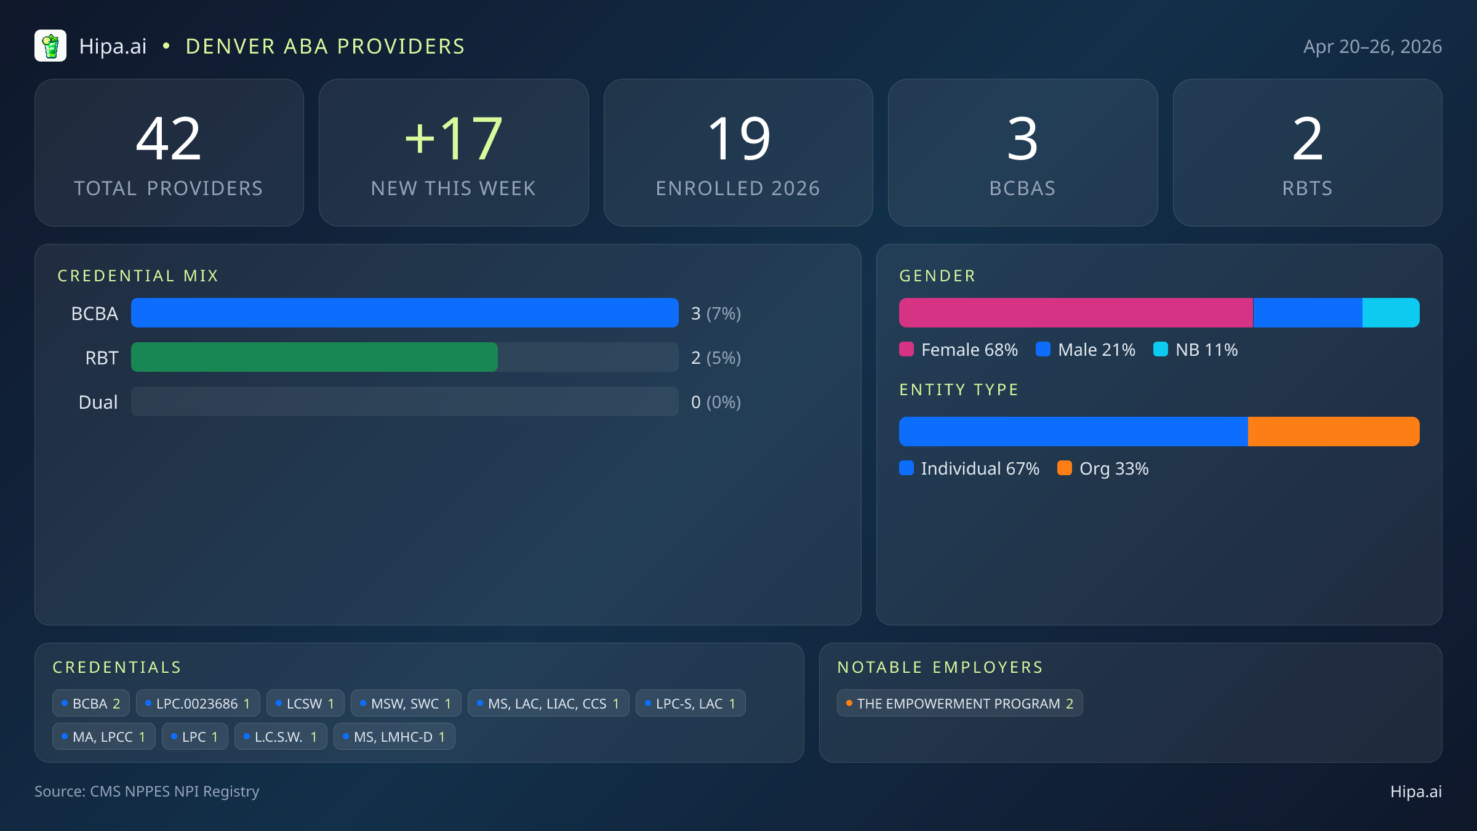
Task: Click The Empowerment Program employer chip
Action: tap(959, 704)
